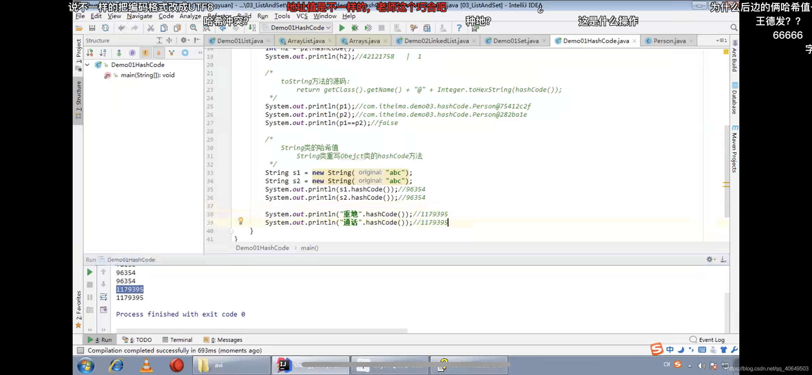This screenshot has height=375, width=812.
Task: Open Maven Projects side panel
Action: coord(735,149)
